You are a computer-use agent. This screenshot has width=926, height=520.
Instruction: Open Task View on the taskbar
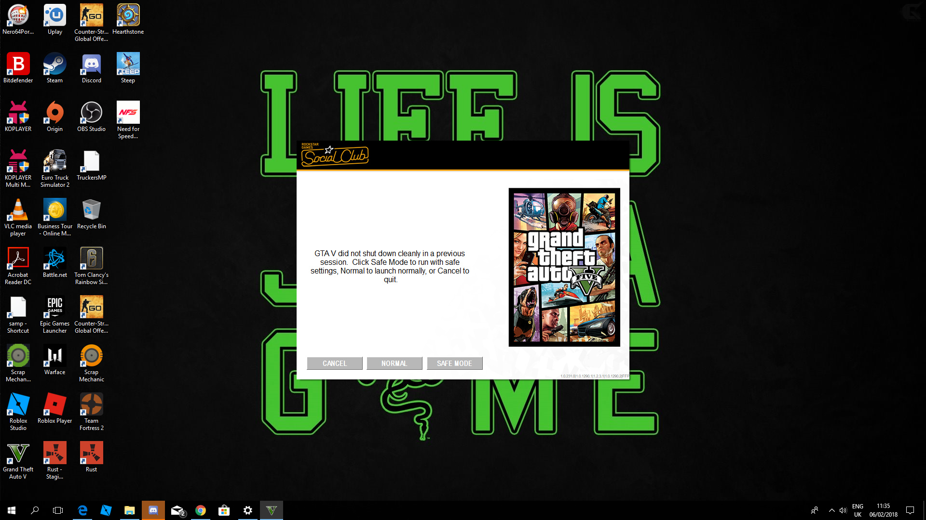pos(58,510)
